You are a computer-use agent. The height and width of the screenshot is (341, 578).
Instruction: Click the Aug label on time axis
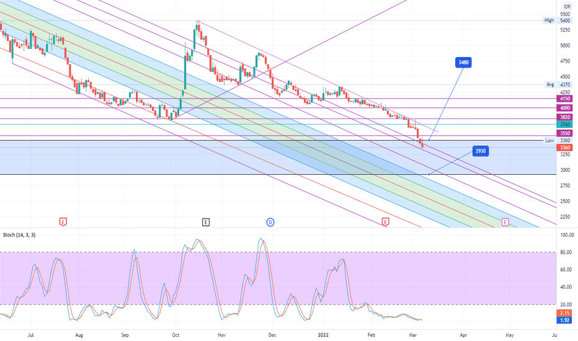point(79,335)
